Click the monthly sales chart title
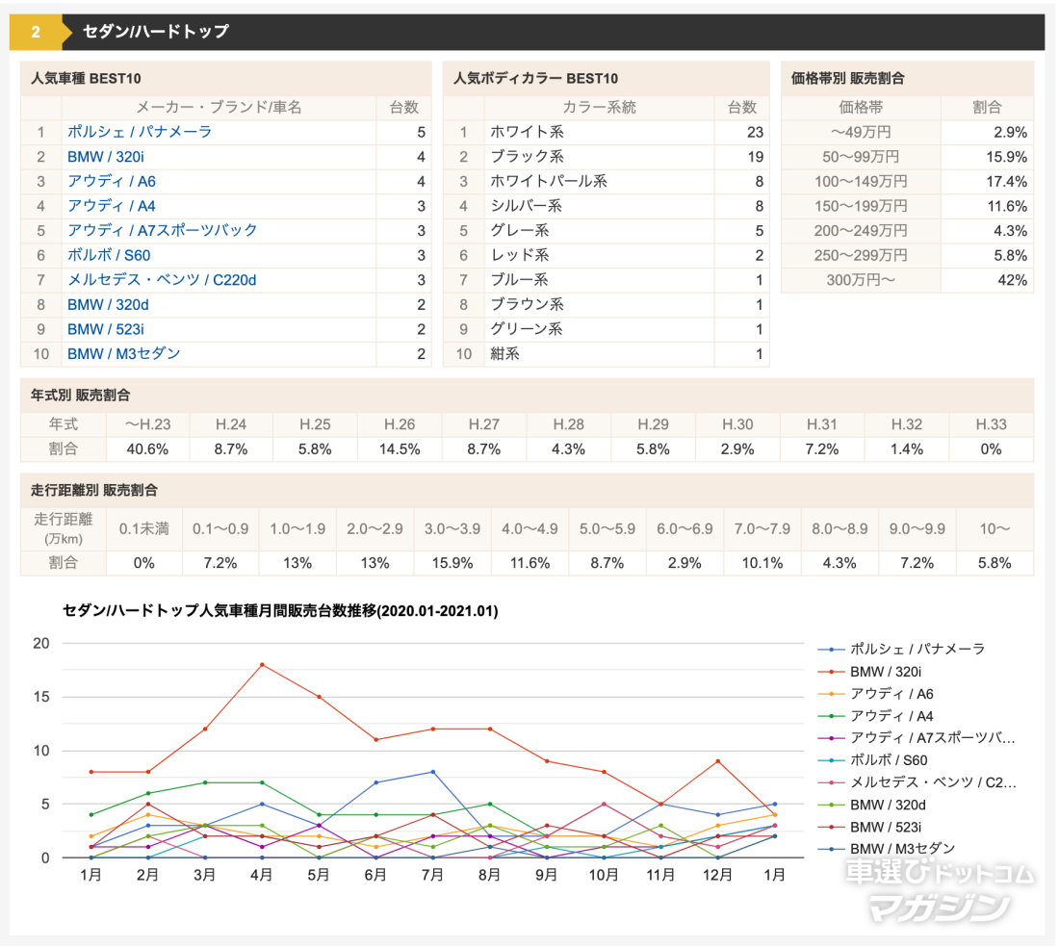This screenshot has height=947, width=1059. coord(280,611)
